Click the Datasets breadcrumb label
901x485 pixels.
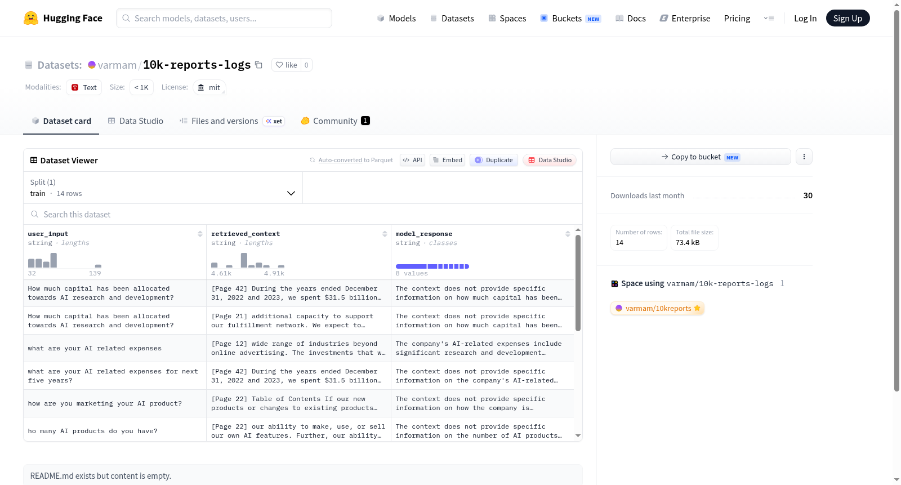[60, 65]
